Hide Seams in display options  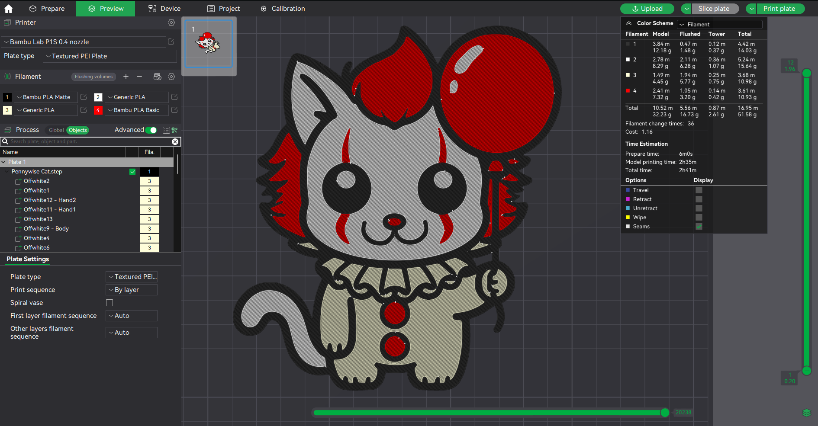[699, 227]
